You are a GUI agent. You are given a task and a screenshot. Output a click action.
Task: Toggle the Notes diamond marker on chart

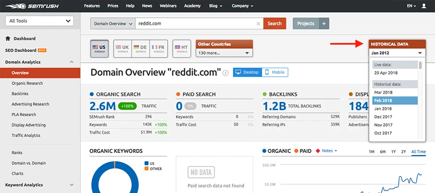click(x=318, y=151)
